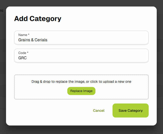Place cursor after 'GRC' in Code
163x134 pixels.
pos(27,58)
